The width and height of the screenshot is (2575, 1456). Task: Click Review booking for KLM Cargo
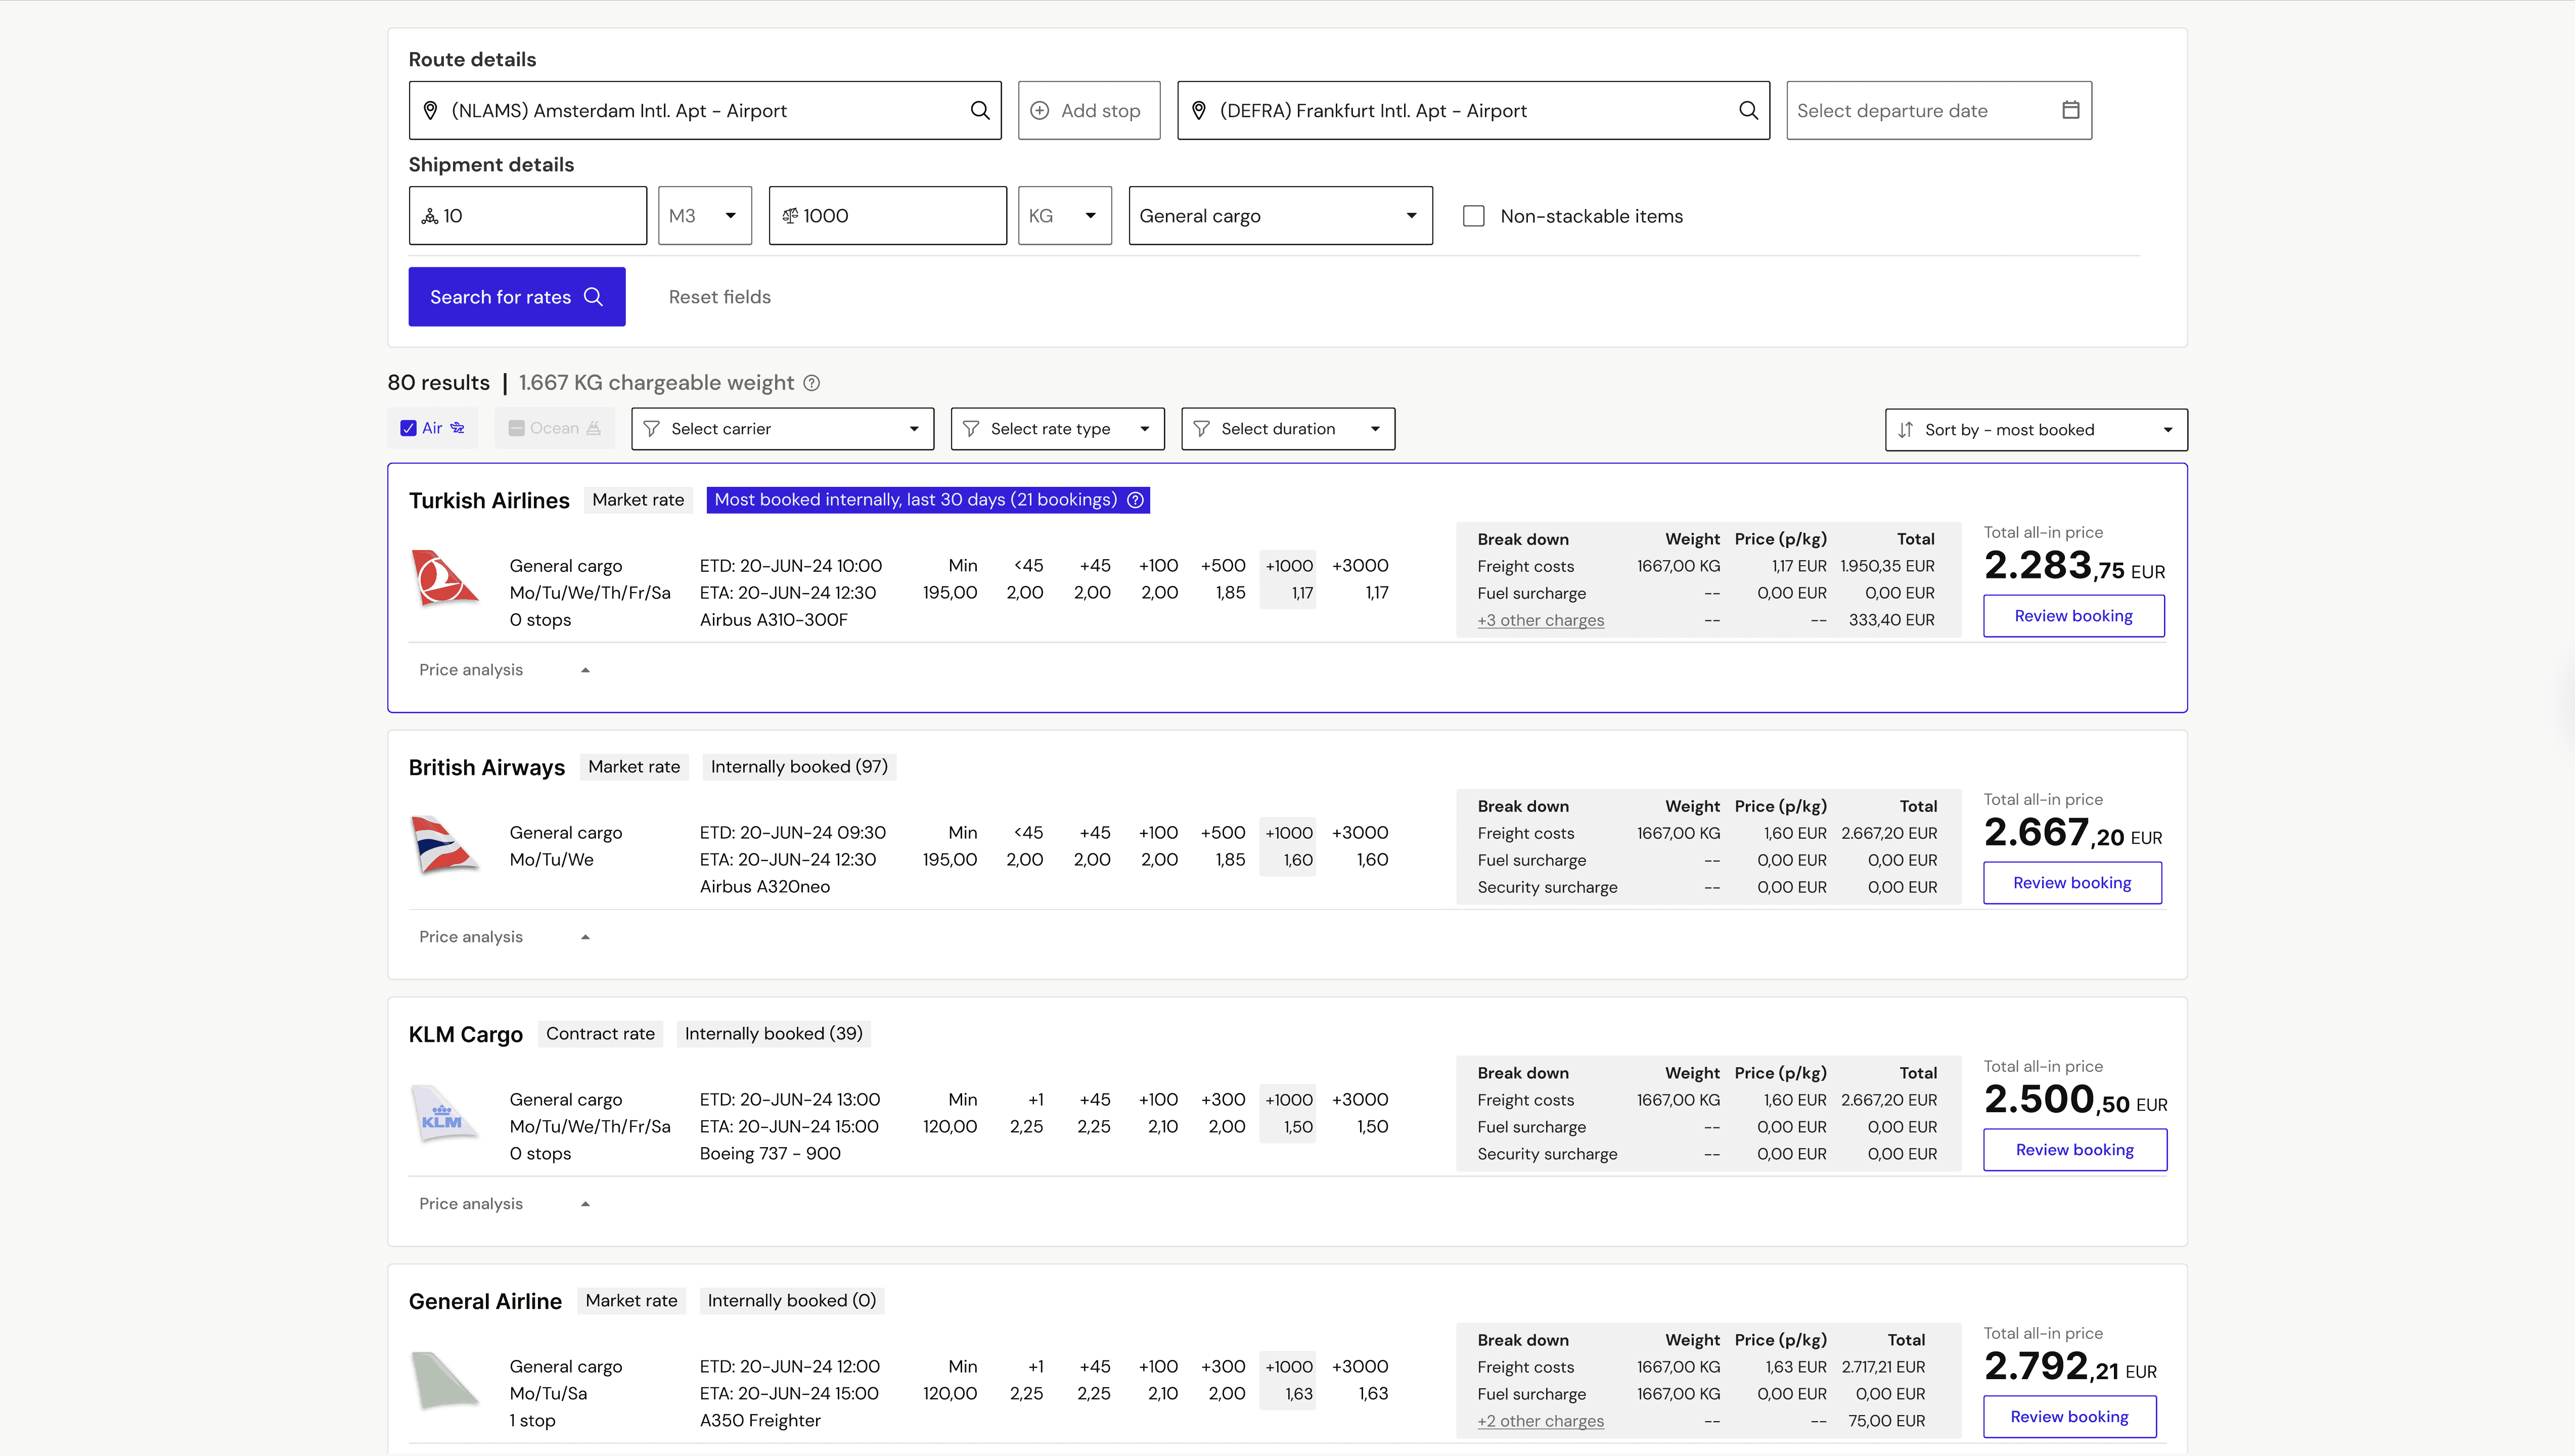[2074, 1150]
